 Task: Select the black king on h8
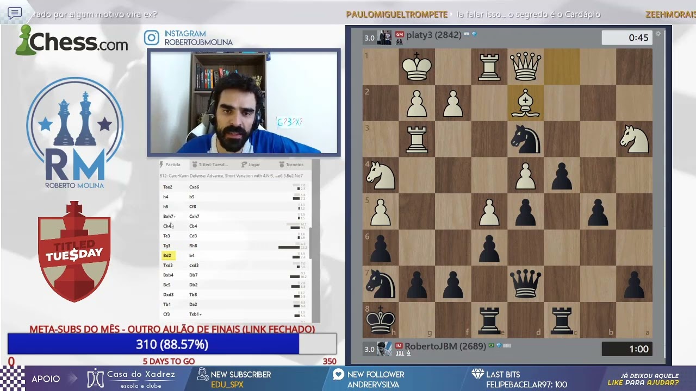381,319
